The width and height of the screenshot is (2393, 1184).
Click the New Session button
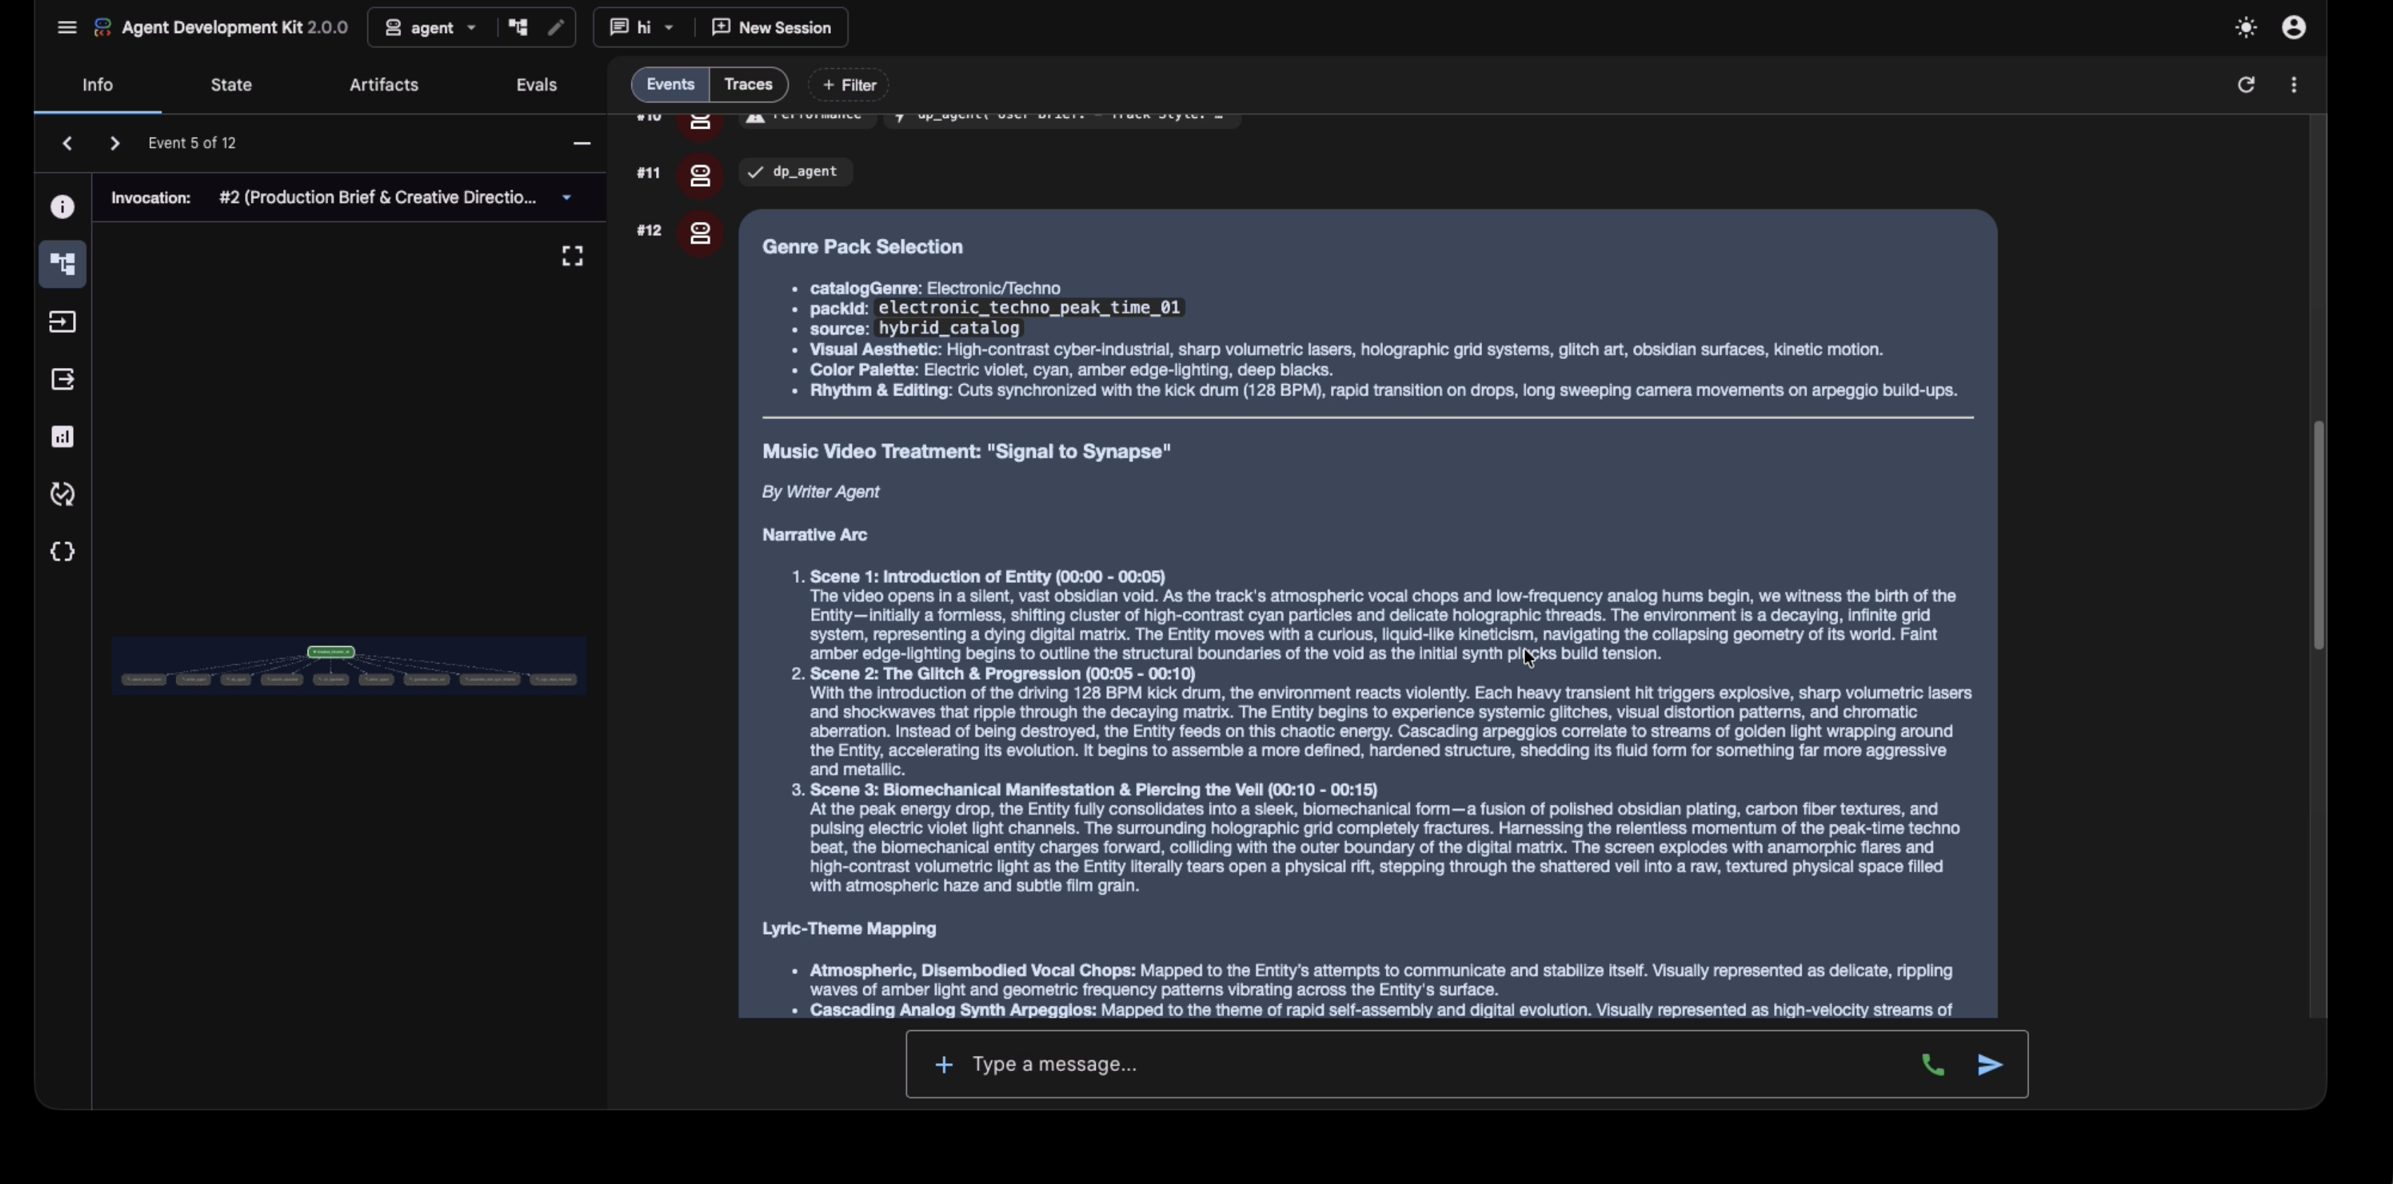(771, 28)
